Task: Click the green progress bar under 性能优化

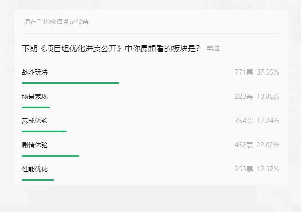Action: tap(38, 180)
